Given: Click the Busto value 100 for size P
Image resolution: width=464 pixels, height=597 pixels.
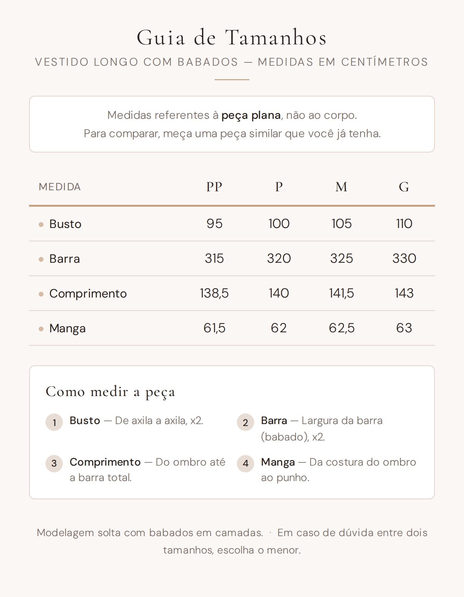Looking at the screenshot, I should click(x=279, y=224).
